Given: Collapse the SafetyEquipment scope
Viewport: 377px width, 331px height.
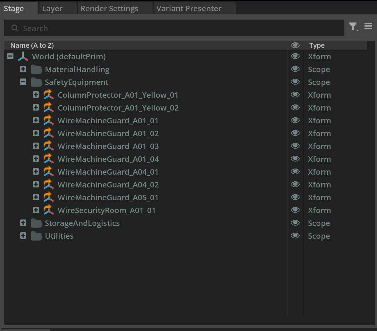Looking at the screenshot, I should point(23,82).
